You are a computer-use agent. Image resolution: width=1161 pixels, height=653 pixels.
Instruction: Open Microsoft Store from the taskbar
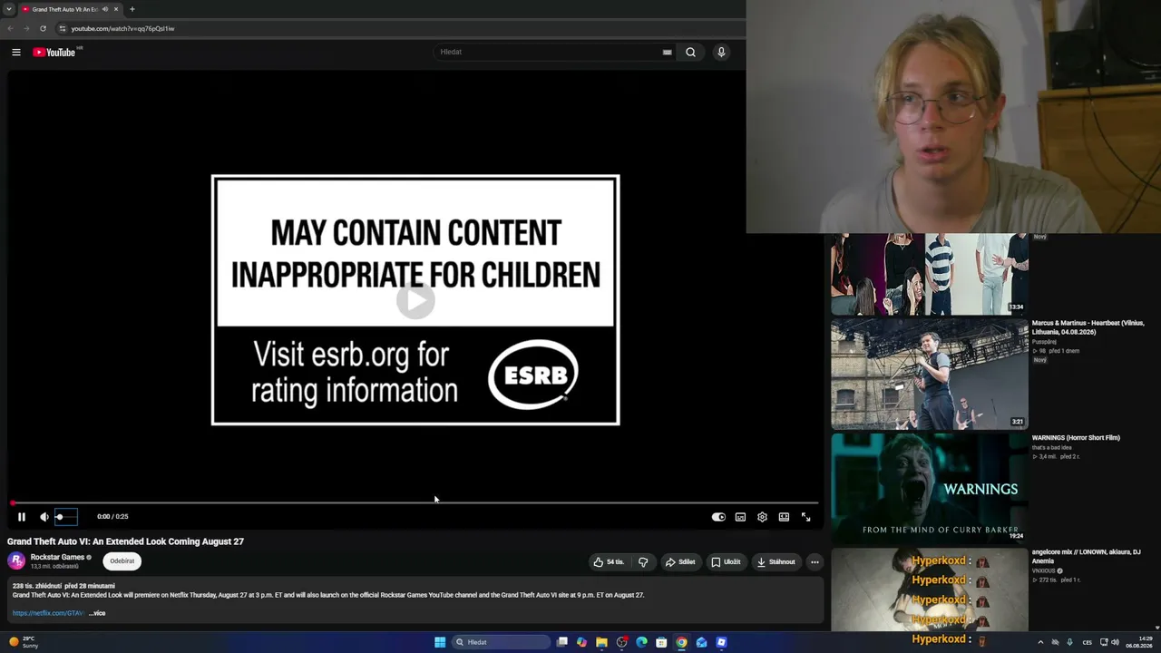(x=661, y=642)
